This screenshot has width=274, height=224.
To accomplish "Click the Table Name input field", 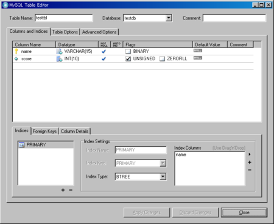I will coord(64,18).
